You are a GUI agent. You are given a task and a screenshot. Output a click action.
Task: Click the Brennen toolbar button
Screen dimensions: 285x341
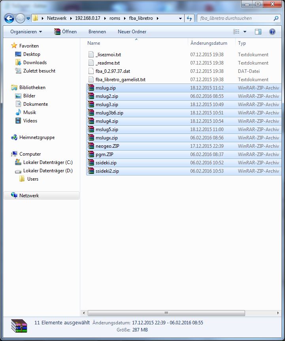[97, 32]
